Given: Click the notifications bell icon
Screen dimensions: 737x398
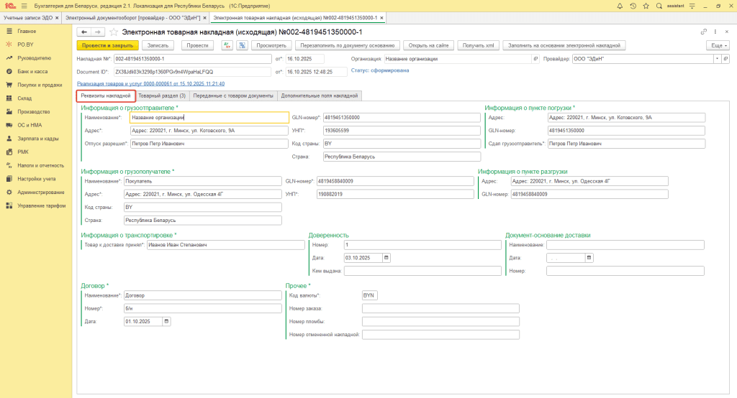Looking at the screenshot, I should (x=621, y=5).
